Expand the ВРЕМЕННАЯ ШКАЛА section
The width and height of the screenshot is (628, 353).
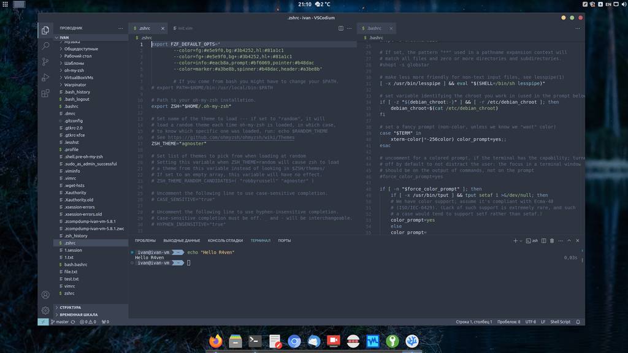click(x=78, y=314)
